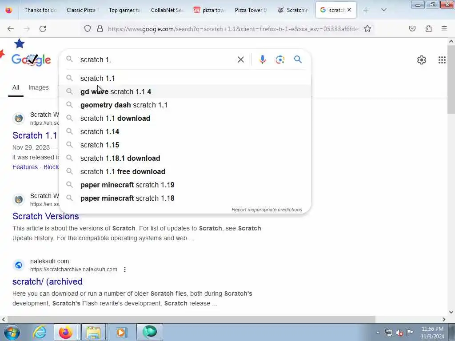
Task: Click the green round taskbar application
Action: coord(149,332)
